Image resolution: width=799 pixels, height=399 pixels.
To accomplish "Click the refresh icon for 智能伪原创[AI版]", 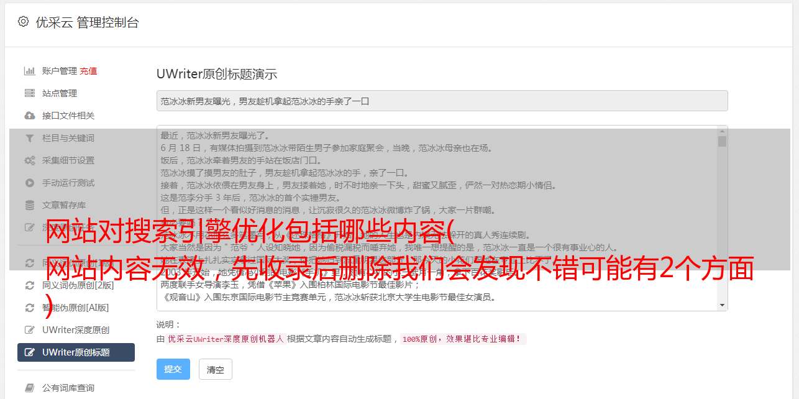I will tap(29, 308).
